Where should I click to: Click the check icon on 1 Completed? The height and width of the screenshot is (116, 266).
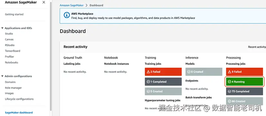[x=148, y=82]
